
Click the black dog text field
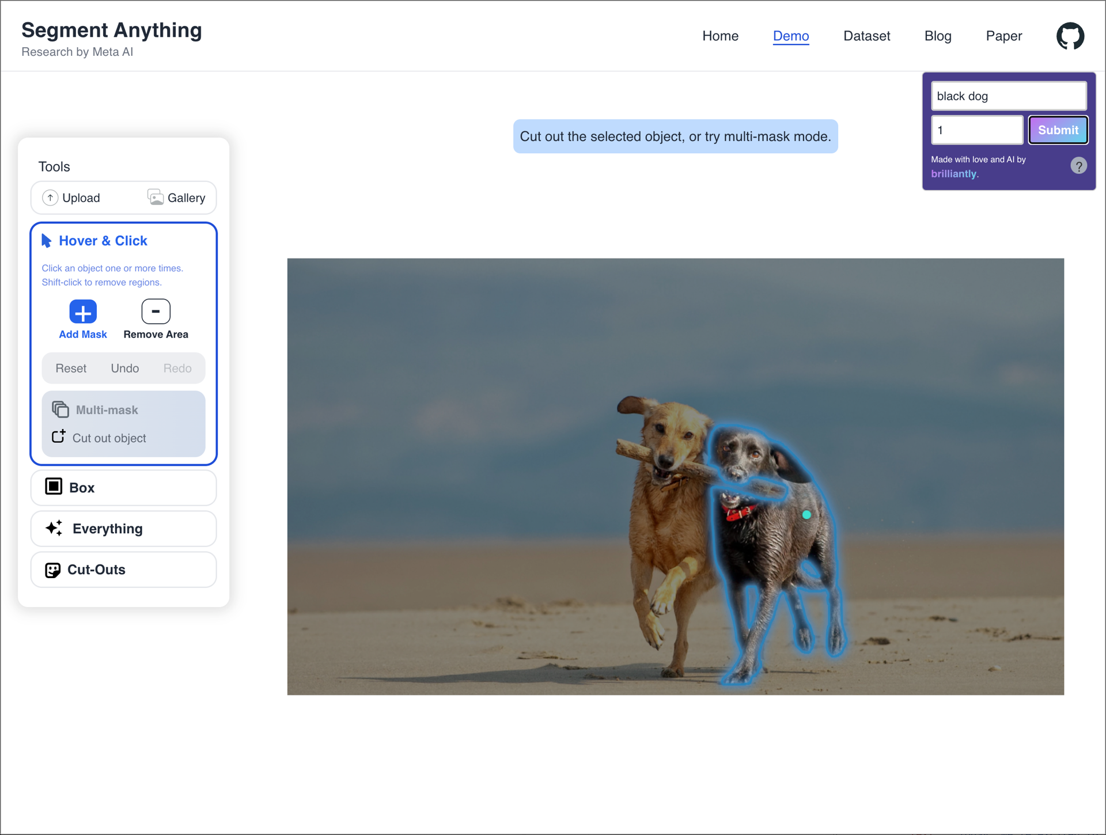tap(1009, 96)
